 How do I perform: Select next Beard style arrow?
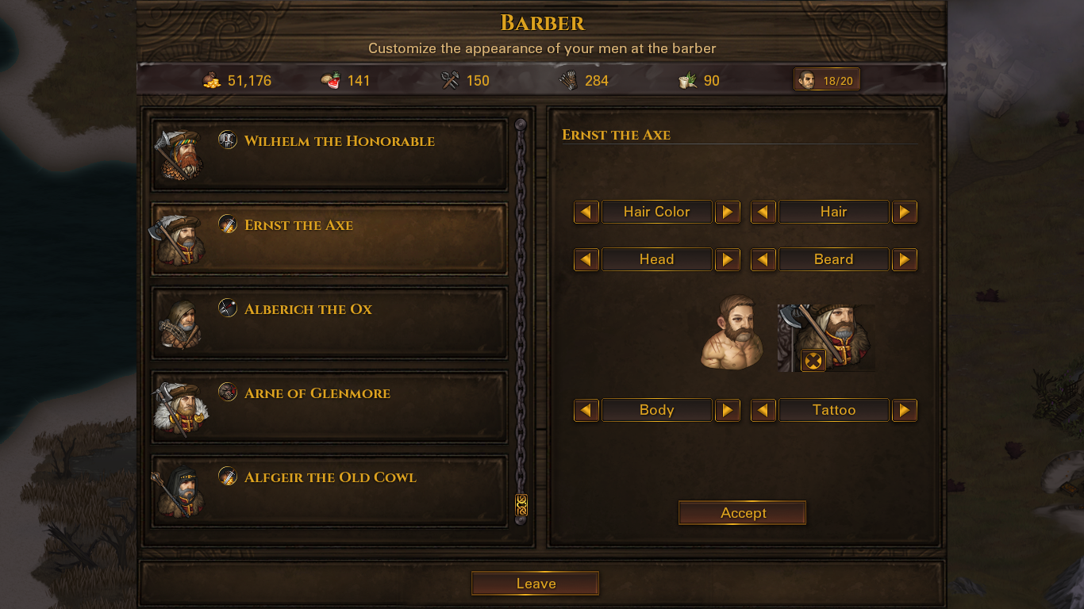905,259
